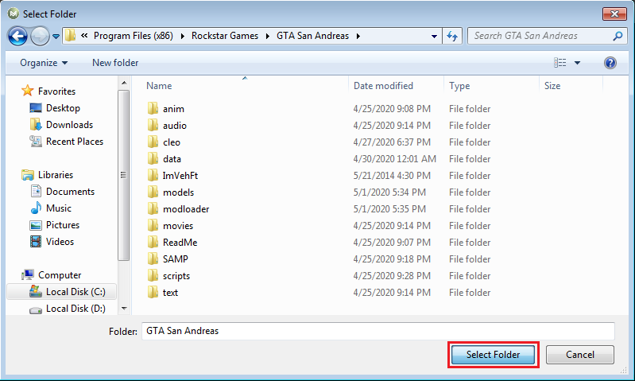Click the Folder name input field
The image size is (635, 381).
coord(378,331)
